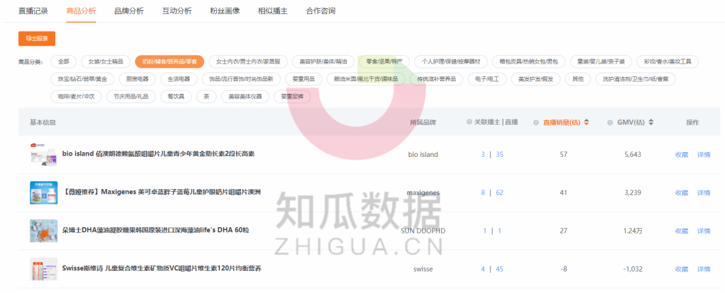Click info icon beside 直播销量(估) header
The height and width of the screenshot is (293, 725).
click(536, 123)
